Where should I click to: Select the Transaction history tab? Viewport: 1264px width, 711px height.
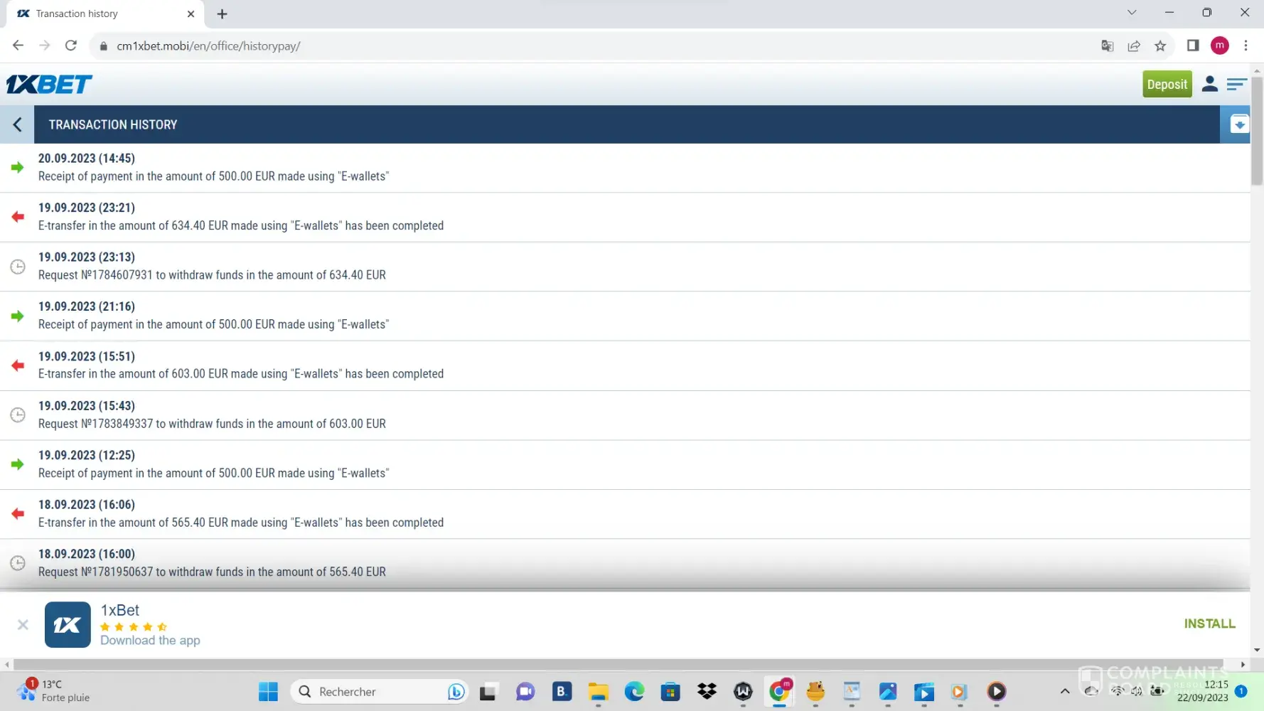[100, 14]
